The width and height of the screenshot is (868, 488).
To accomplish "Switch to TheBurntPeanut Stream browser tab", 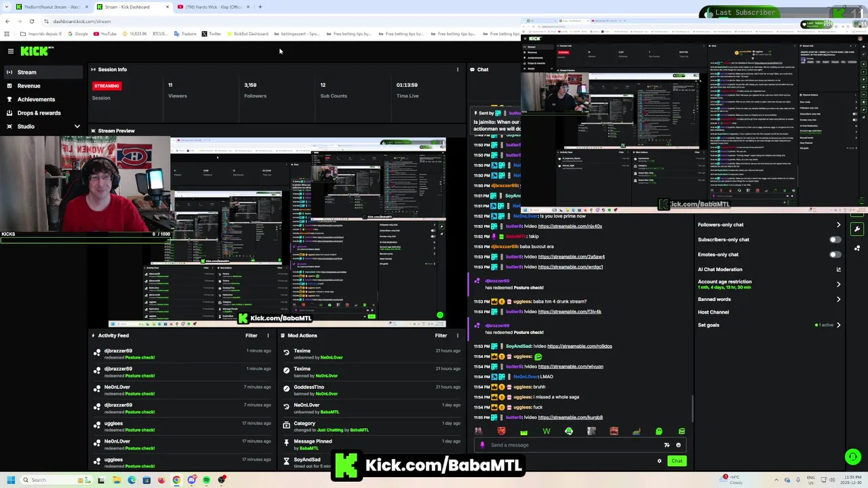I will click(52, 7).
